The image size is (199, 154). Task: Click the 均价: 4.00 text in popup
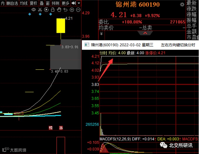click(117, 53)
